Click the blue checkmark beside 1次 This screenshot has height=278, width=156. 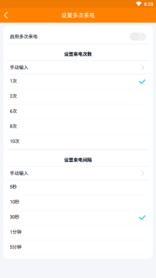click(x=142, y=81)
